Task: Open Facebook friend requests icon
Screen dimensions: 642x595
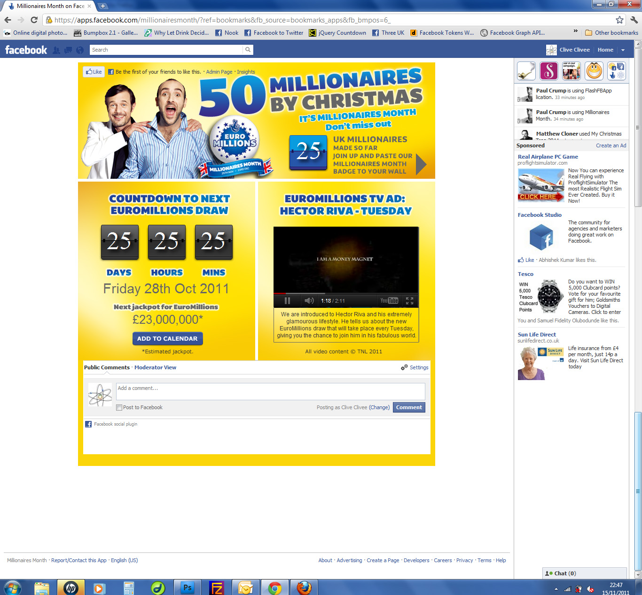Action: tap(56, 50)
